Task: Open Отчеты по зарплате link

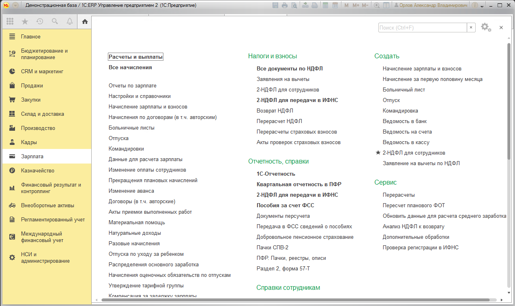Action: point(132,85)
